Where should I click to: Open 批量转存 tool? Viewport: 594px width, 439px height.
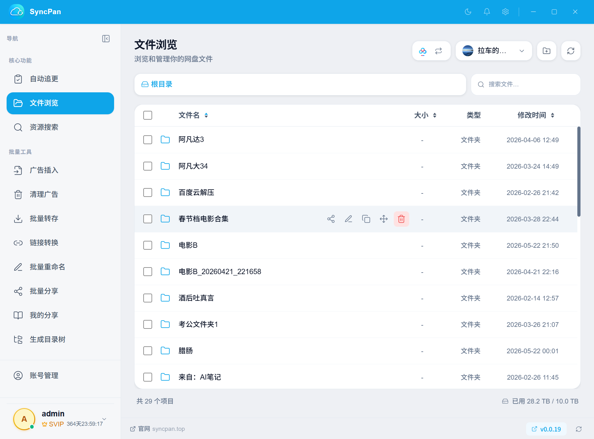[x=60, y=219]
